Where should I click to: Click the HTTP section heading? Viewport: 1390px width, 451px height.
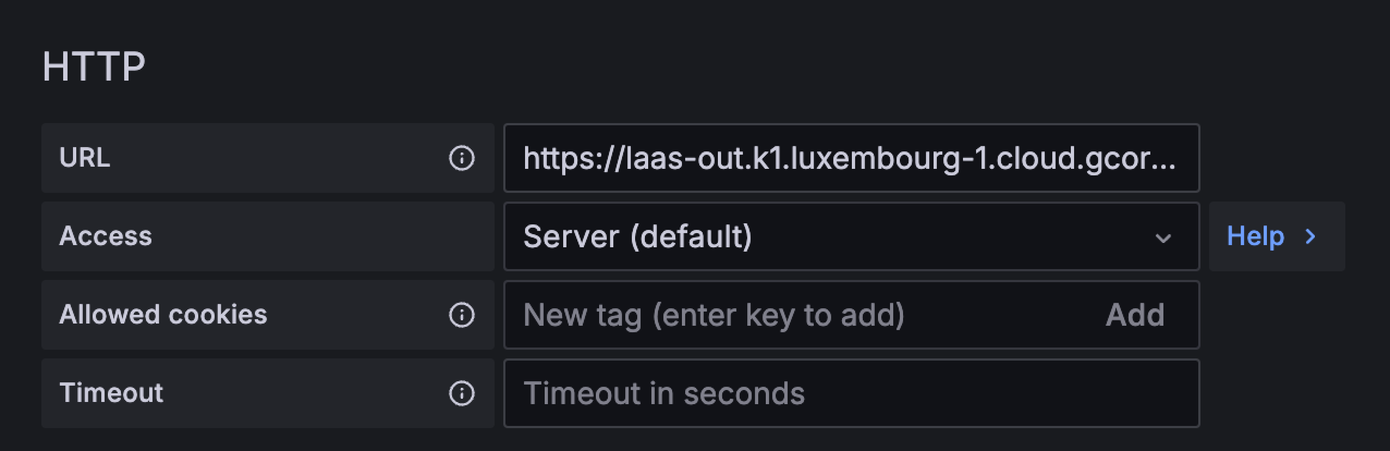coord(94,65)
